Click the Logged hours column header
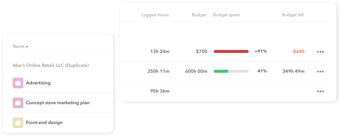This screenshot has height=137, width=341. point(155,15)
